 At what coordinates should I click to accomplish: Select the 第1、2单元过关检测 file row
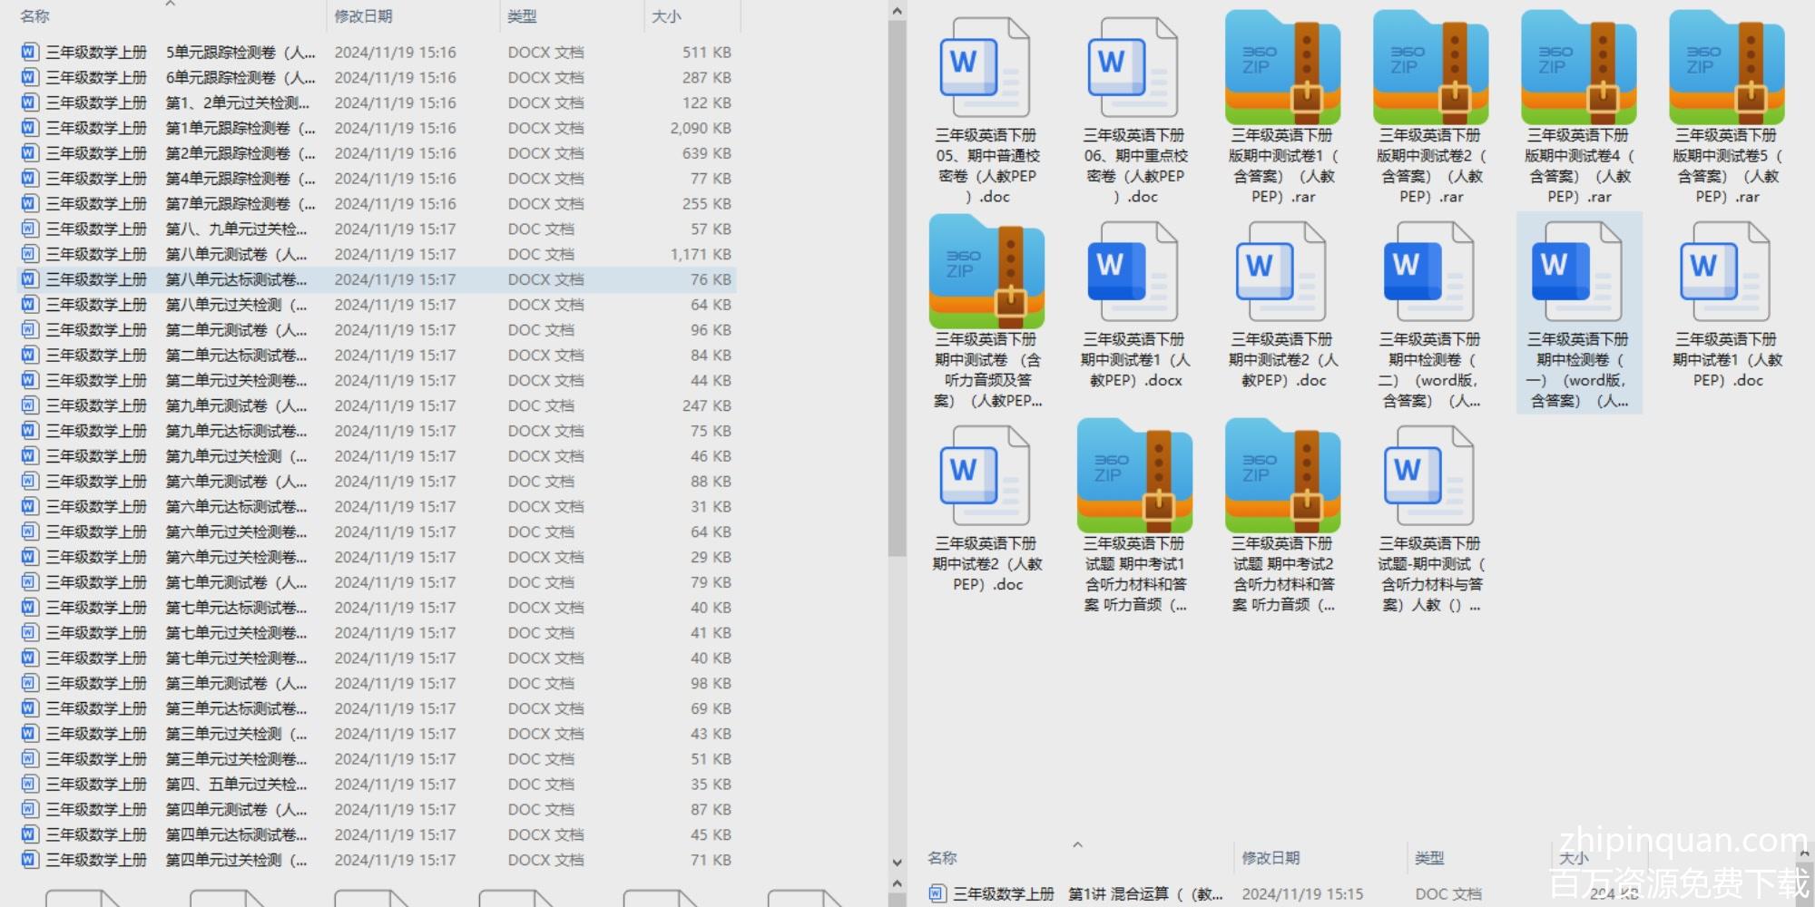pos(236,103)
